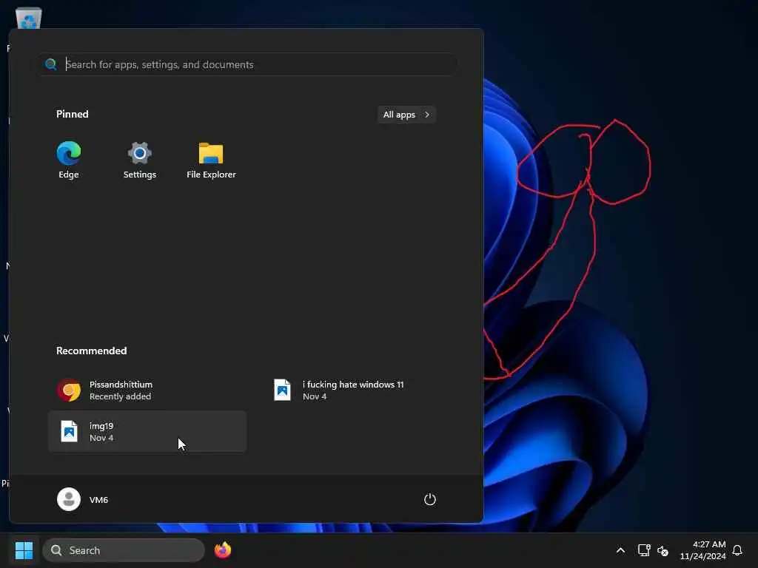Click the Start menu search field
The height and width of the screenshot is (568, 758).
(x=247, y=64)
